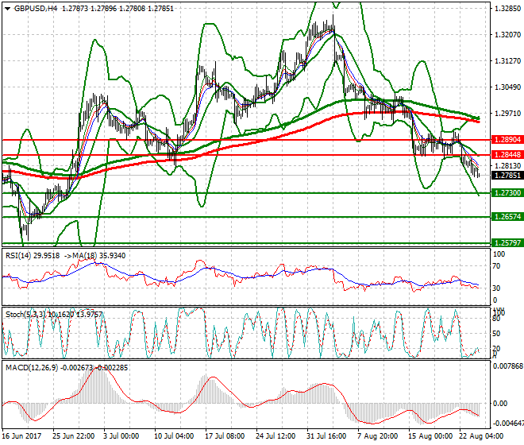Viewport: 524px width, 445px height.
Task: Click the 16 Jun 2017 date label
Action: coord(23,436)
